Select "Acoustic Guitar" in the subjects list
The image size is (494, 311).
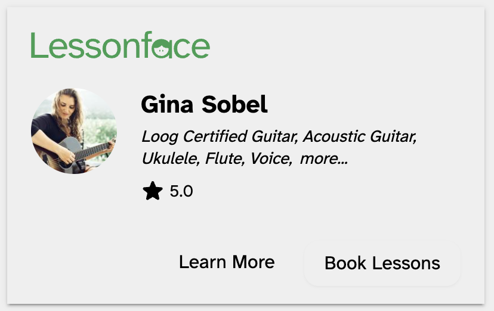click(x=359, y=136)
